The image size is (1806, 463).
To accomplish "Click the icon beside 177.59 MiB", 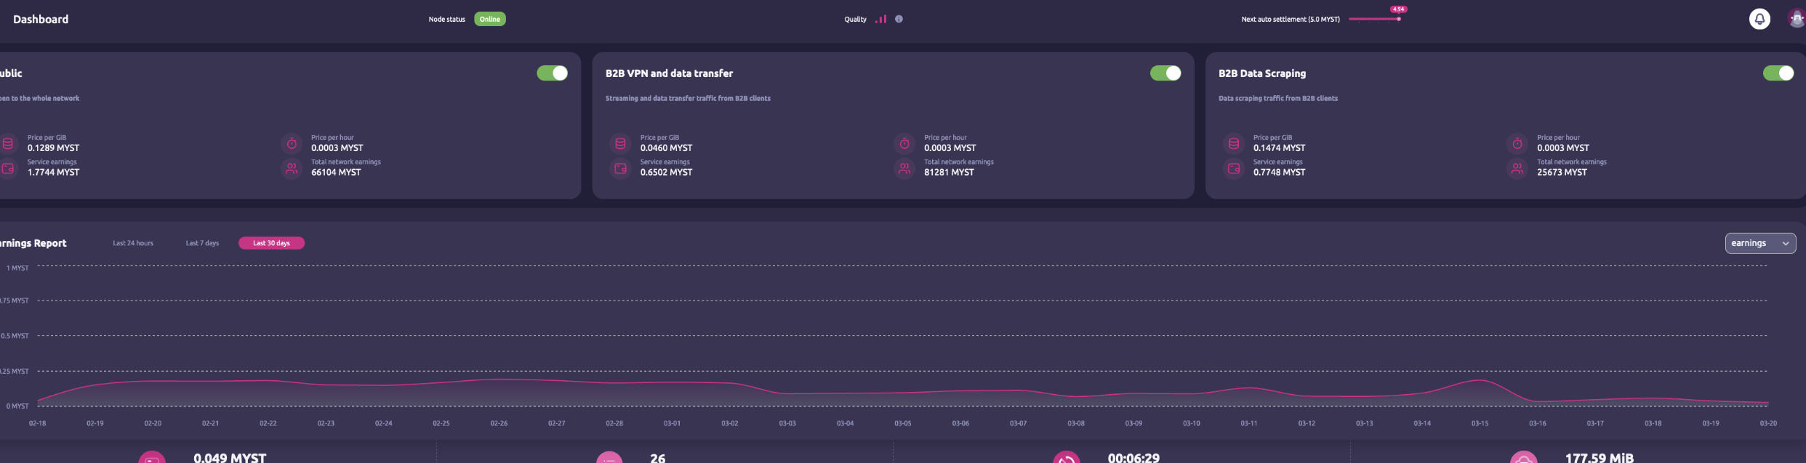I will [x=1524, y=459].
